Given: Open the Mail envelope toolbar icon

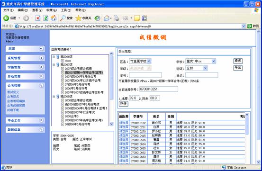Looking at the screenshot, I should coord(107,18).
